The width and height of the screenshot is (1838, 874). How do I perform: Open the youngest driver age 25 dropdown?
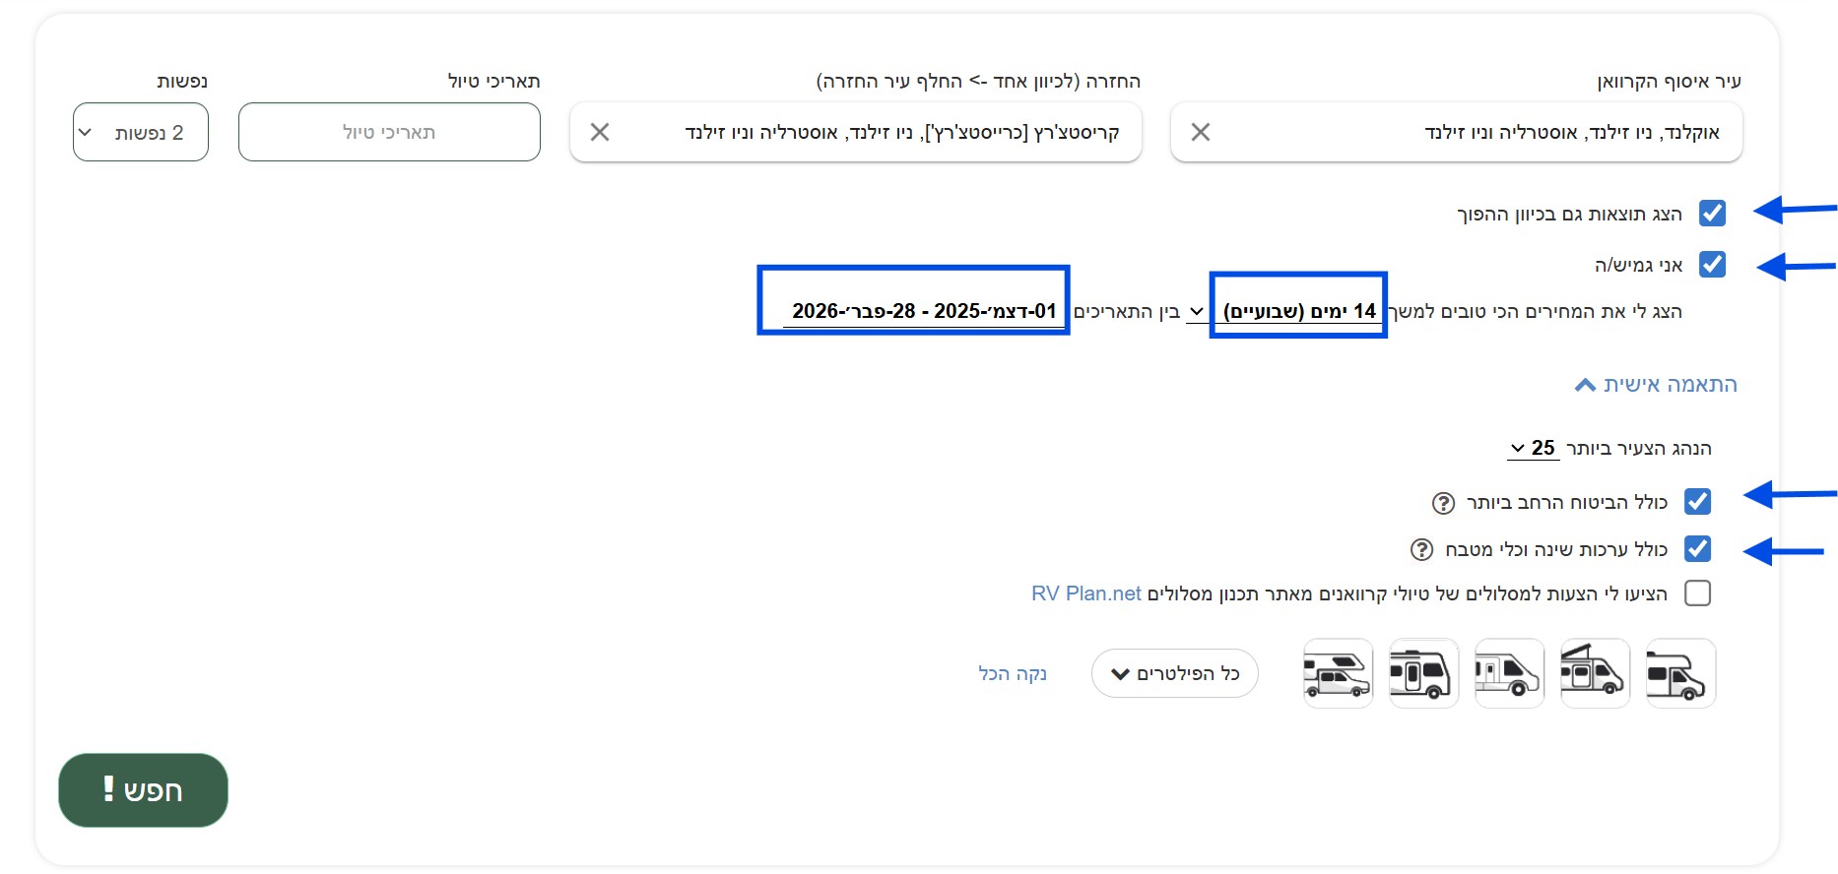(1532, 449)
